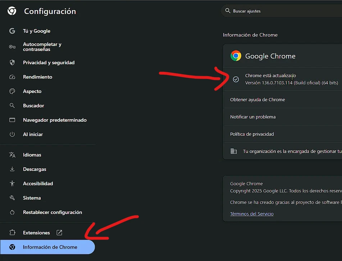
Task: Click the Configuración page title
Action: pyautogui.click(x=50, y=11)
